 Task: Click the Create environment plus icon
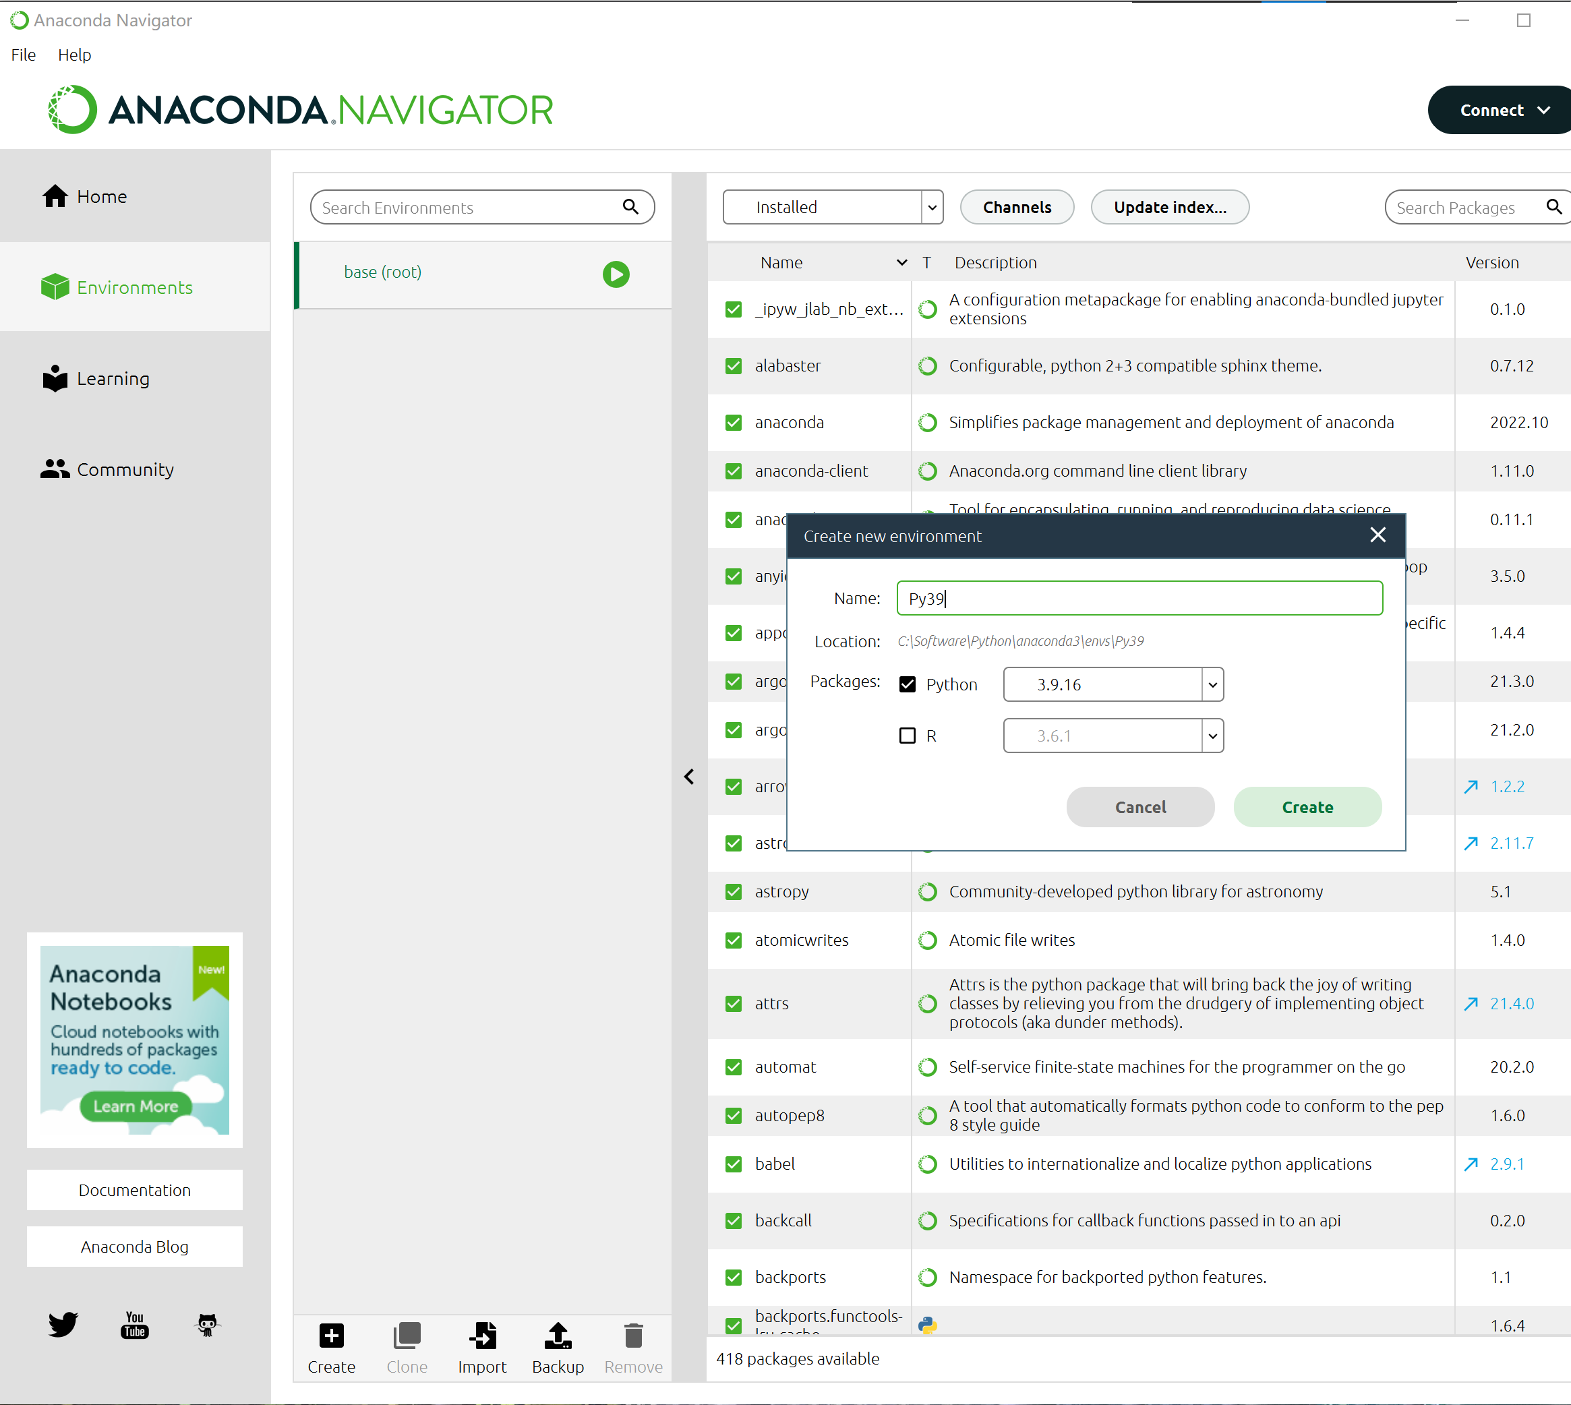pyautogui.click(x=331, y=1336)
